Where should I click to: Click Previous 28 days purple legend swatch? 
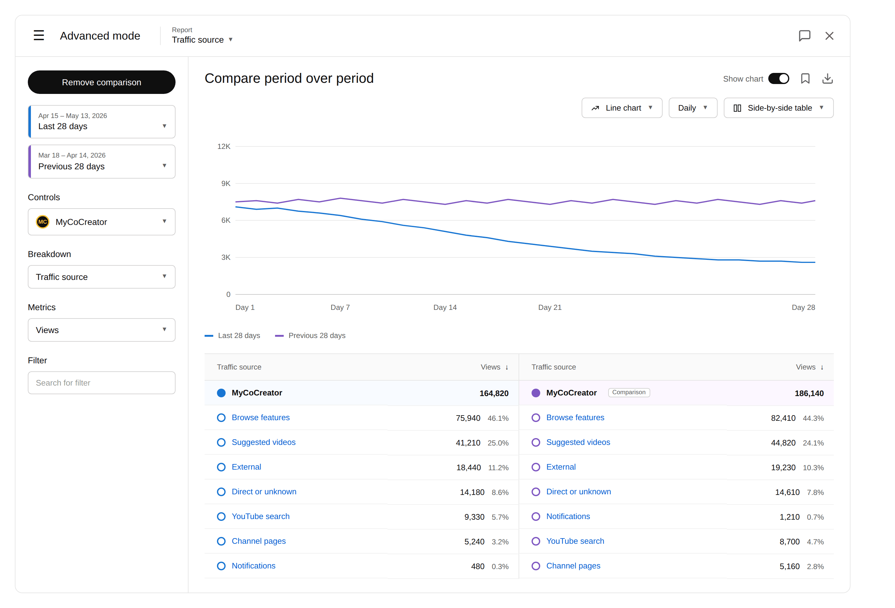tap(279, 336)
